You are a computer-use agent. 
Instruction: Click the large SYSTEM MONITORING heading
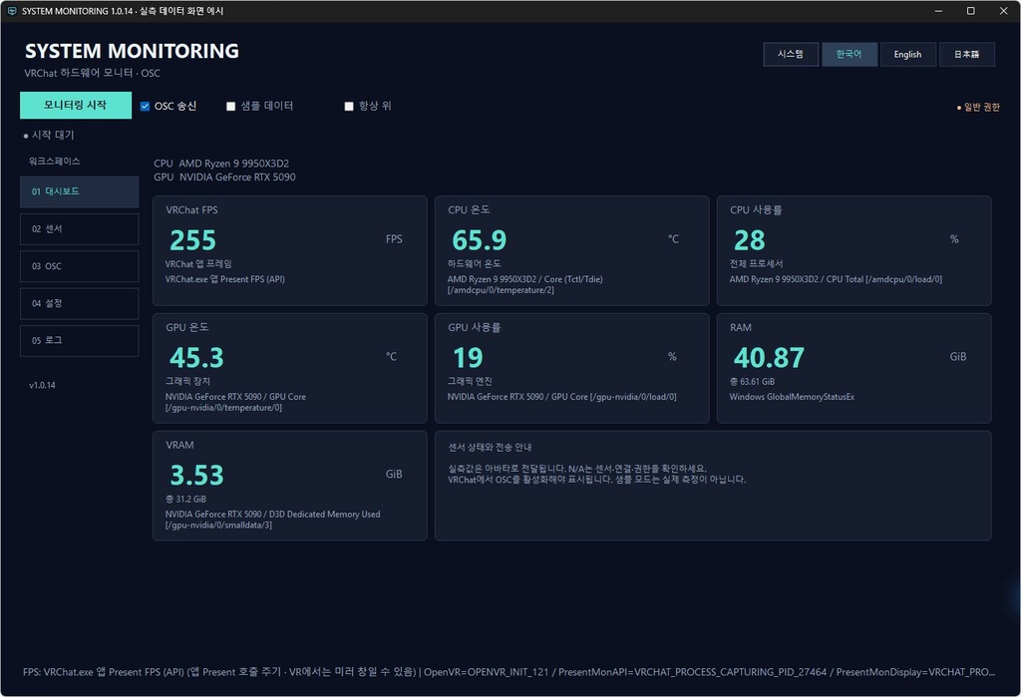132,51
